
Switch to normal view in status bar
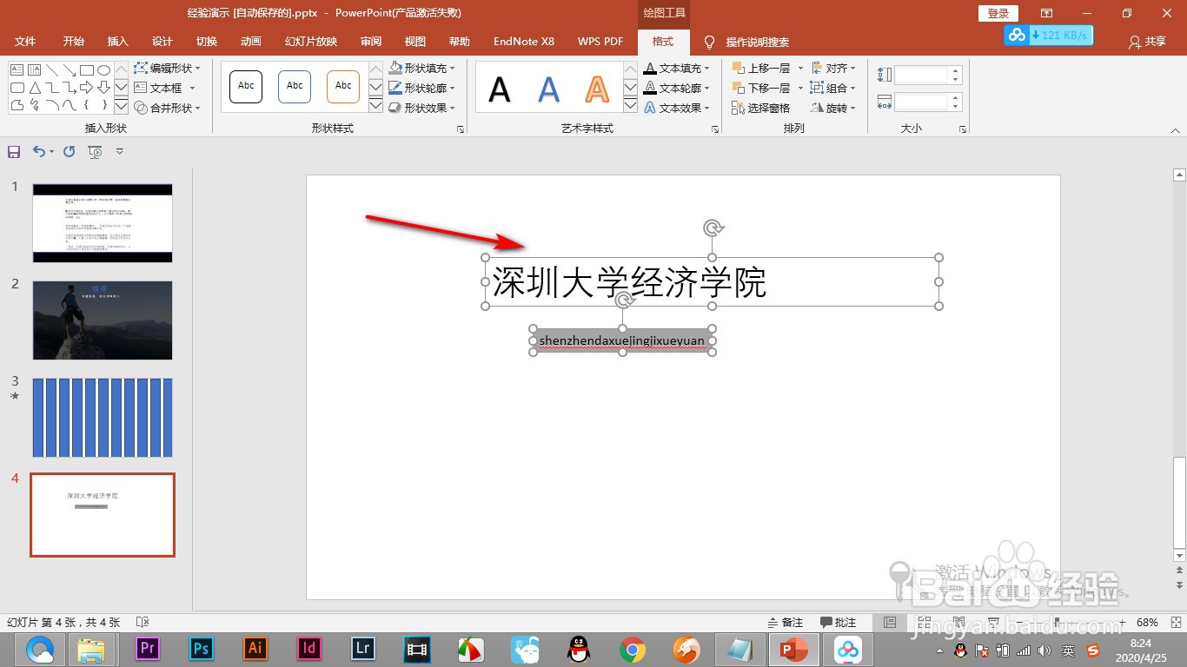click(x=889, y=623)
